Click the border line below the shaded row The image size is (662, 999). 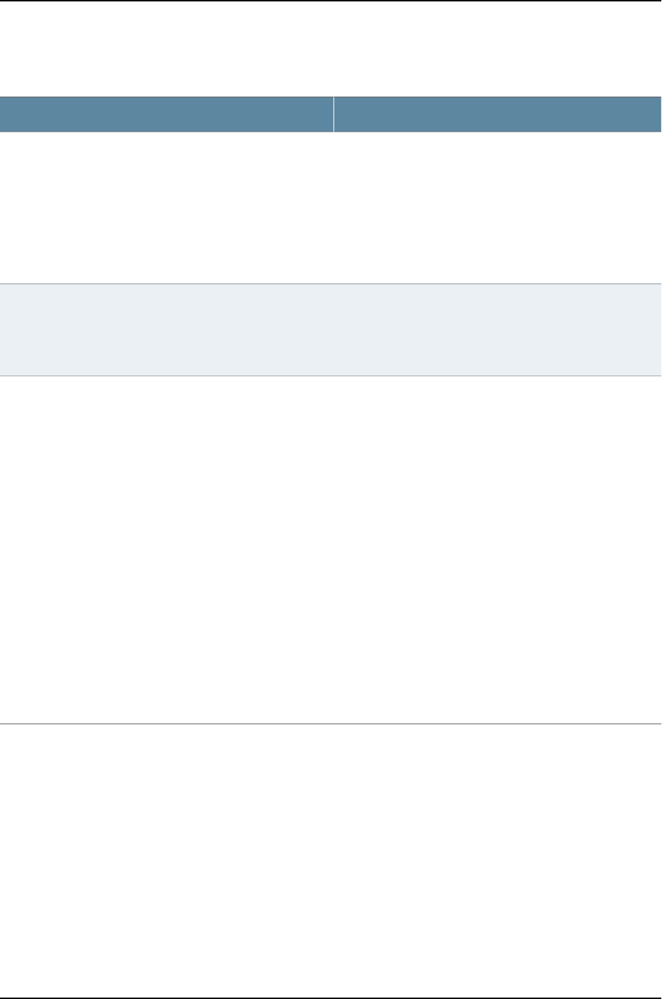(331, 375)
